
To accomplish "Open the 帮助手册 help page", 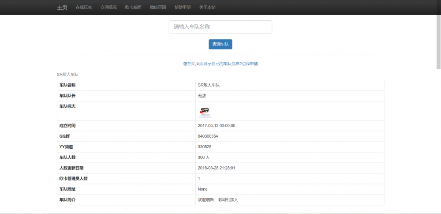I will tap(183, 8).
